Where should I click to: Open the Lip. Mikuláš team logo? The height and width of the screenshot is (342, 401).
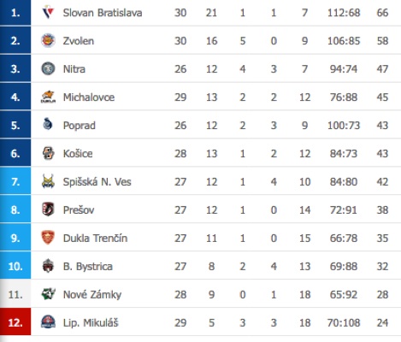pos(48,322)
